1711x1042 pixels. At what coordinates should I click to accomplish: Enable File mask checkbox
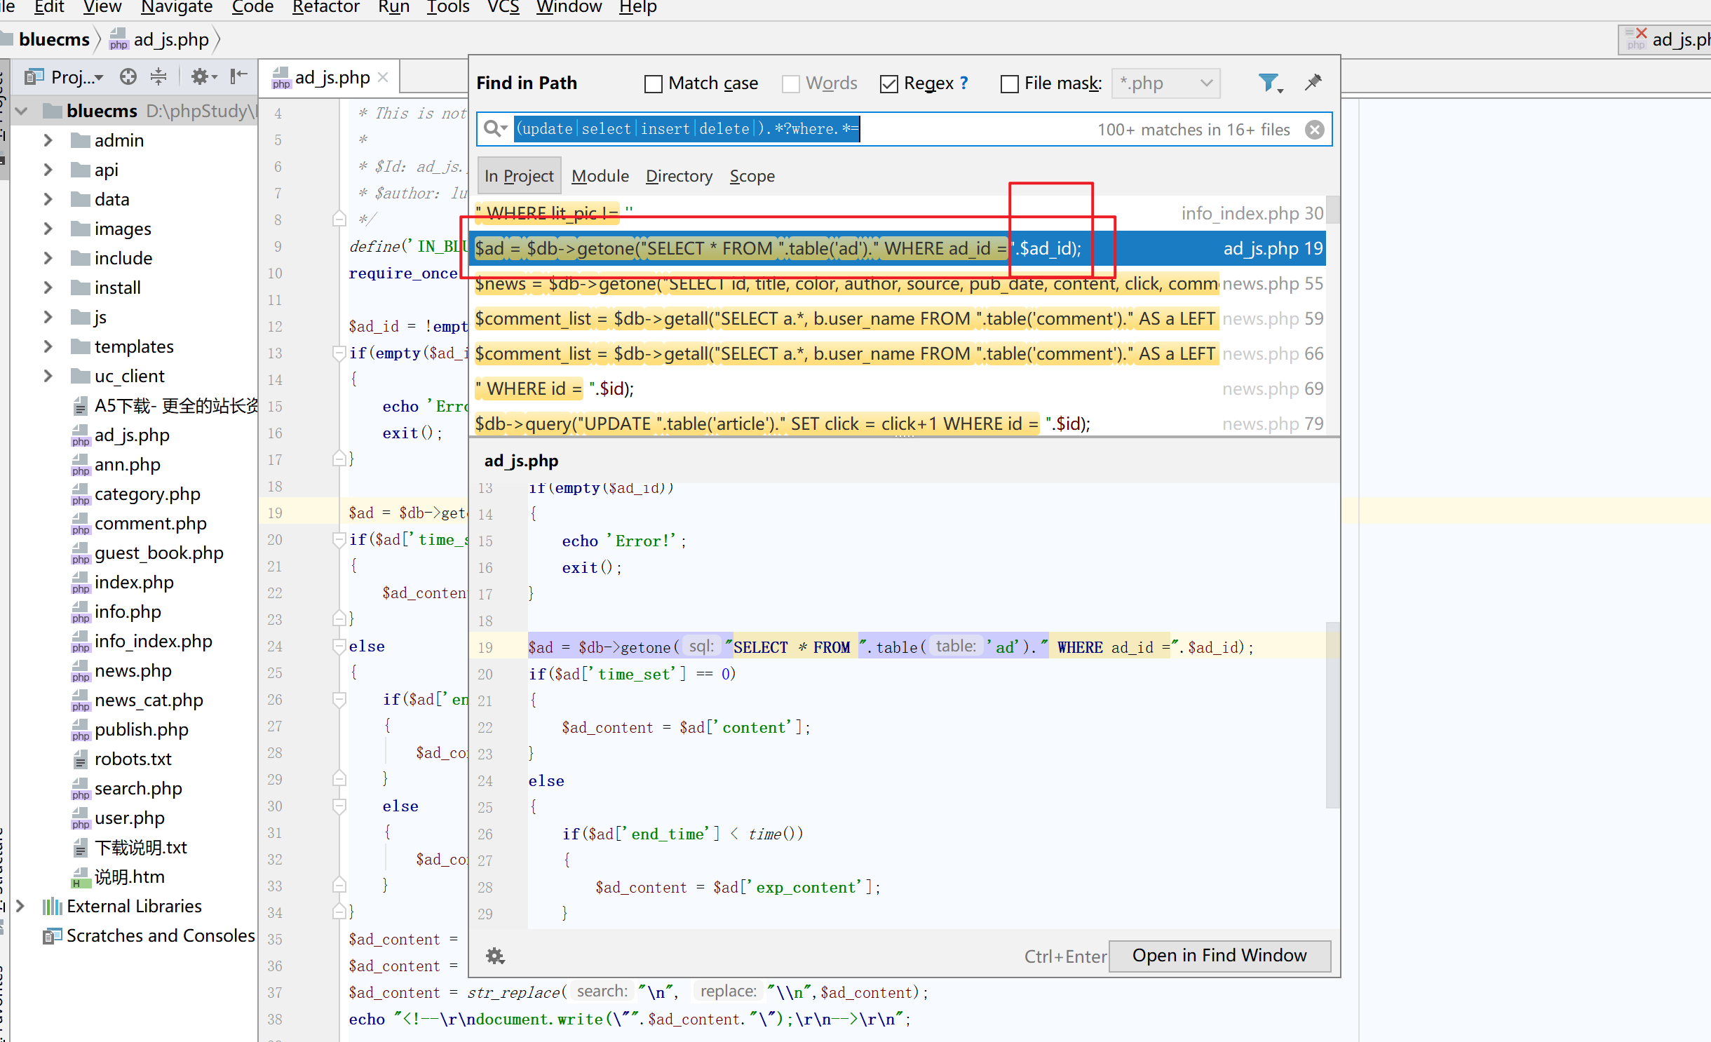1009,84
